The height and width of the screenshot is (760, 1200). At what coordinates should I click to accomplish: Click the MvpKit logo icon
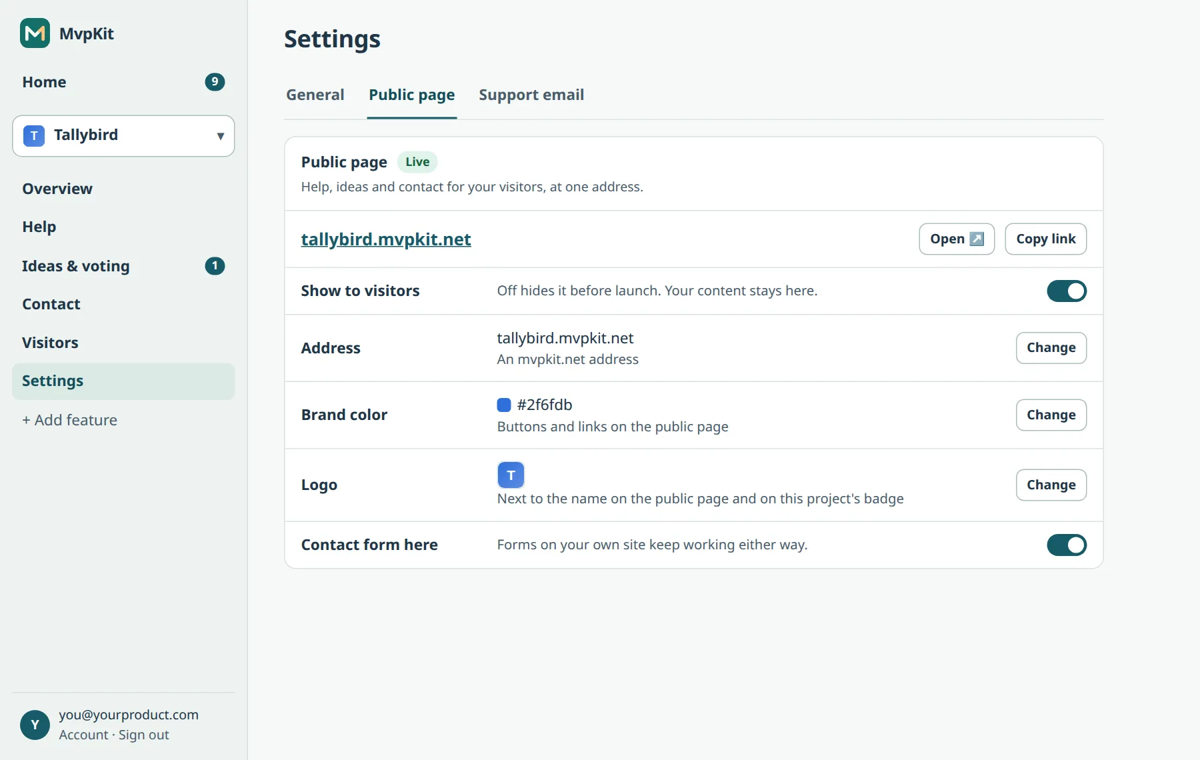pyautogui.click(x=35, y=33)
